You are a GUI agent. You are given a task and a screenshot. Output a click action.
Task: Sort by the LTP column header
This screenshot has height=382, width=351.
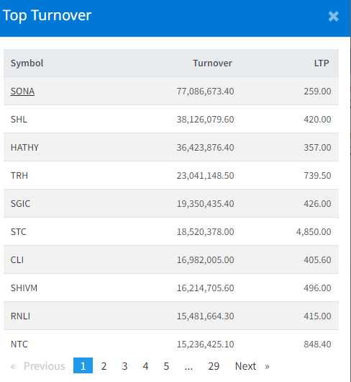pos(322,63)
